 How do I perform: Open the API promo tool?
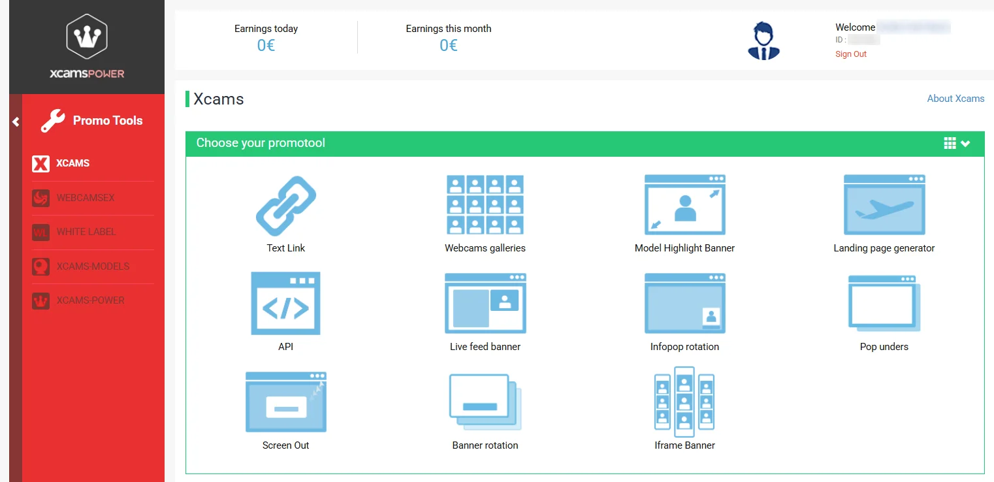[285, 304]
